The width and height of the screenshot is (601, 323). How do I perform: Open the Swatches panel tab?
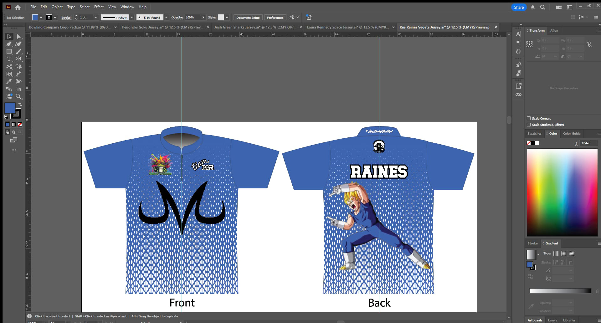point(534,134)
